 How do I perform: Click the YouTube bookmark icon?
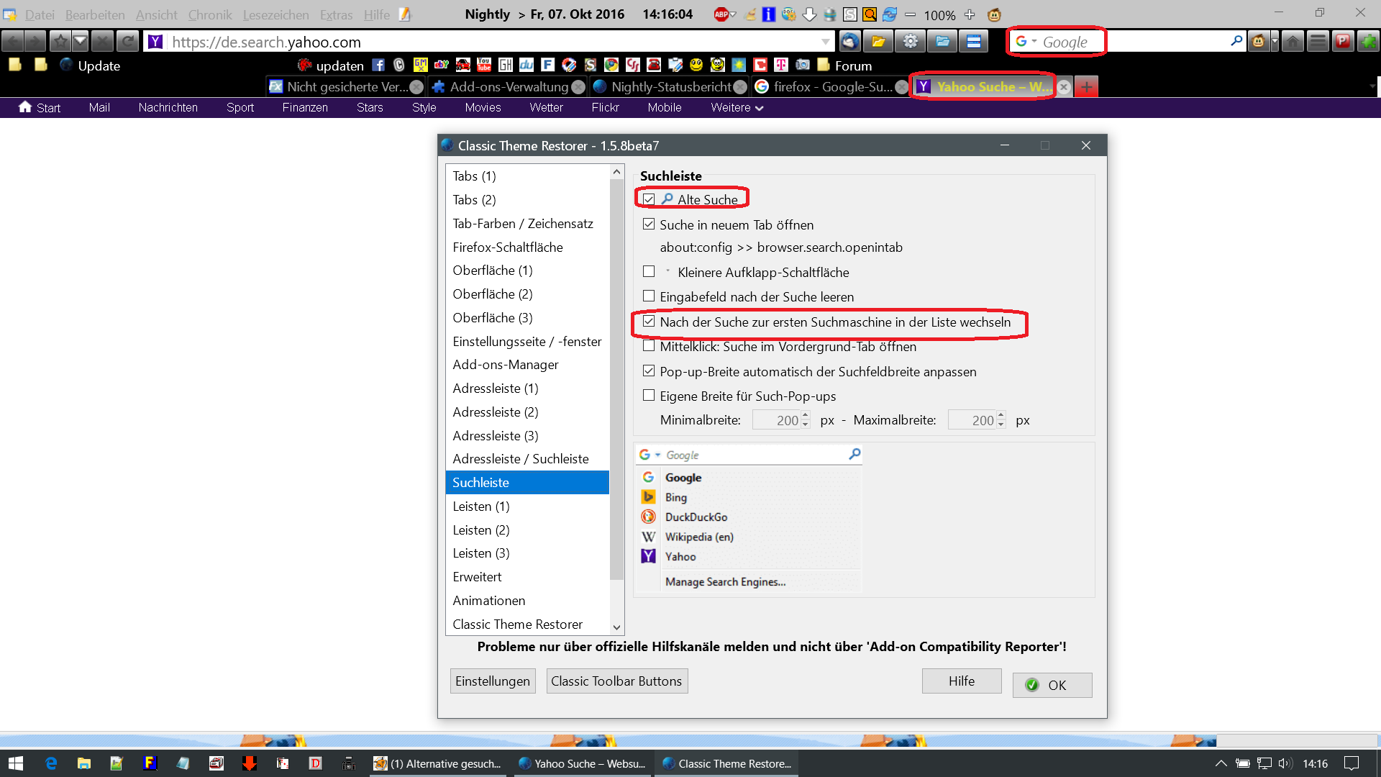[x=484, y=65]
